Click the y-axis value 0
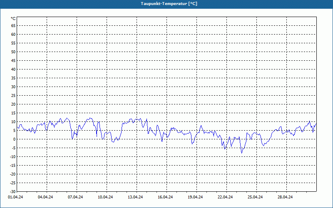Image resolution: width=333 pixels, height=208 pixels. pos(15,139)
